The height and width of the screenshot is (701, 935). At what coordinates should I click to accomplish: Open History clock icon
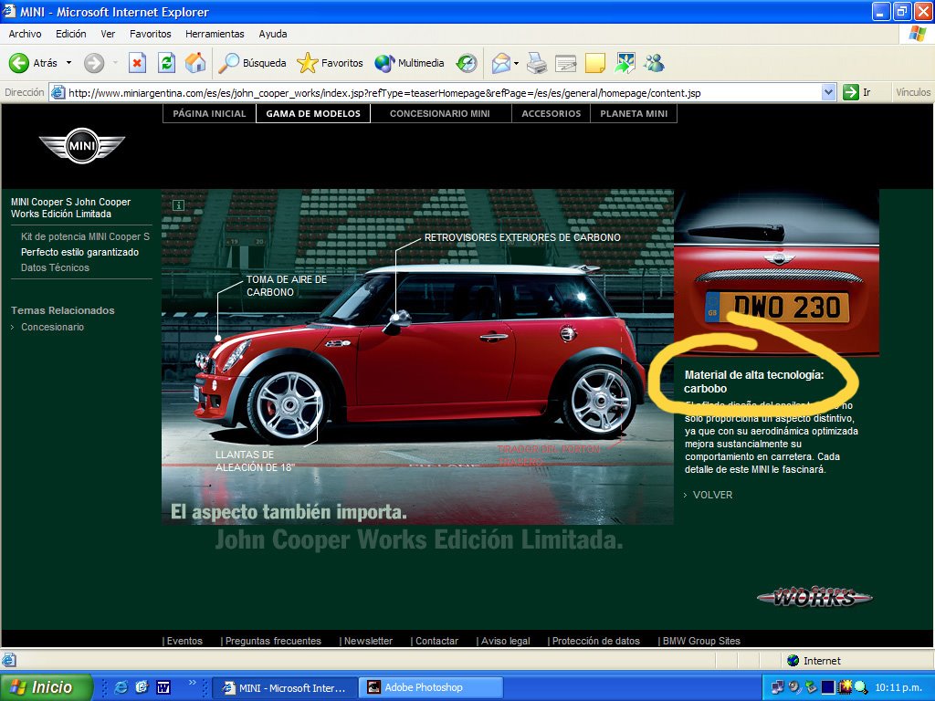pos(467,63)
